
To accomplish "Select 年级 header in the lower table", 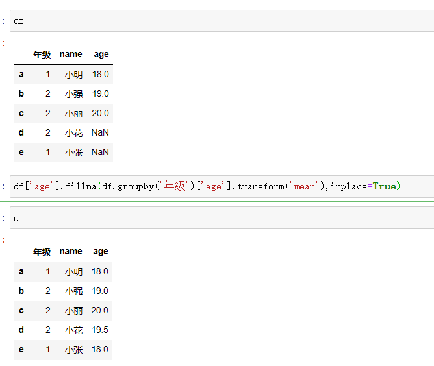I will (x=42, y=252).
